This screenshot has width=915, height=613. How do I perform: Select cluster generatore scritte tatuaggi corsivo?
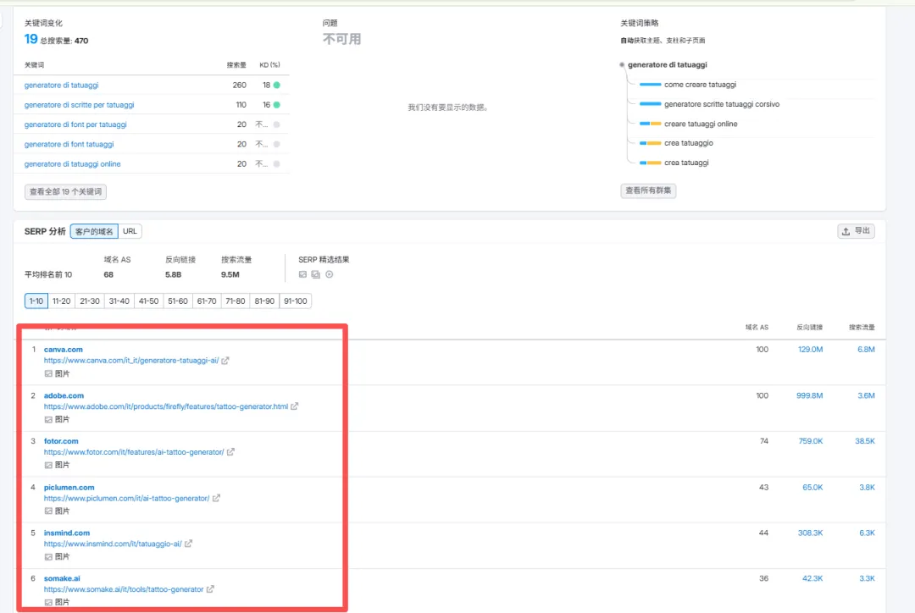(721, 104)
